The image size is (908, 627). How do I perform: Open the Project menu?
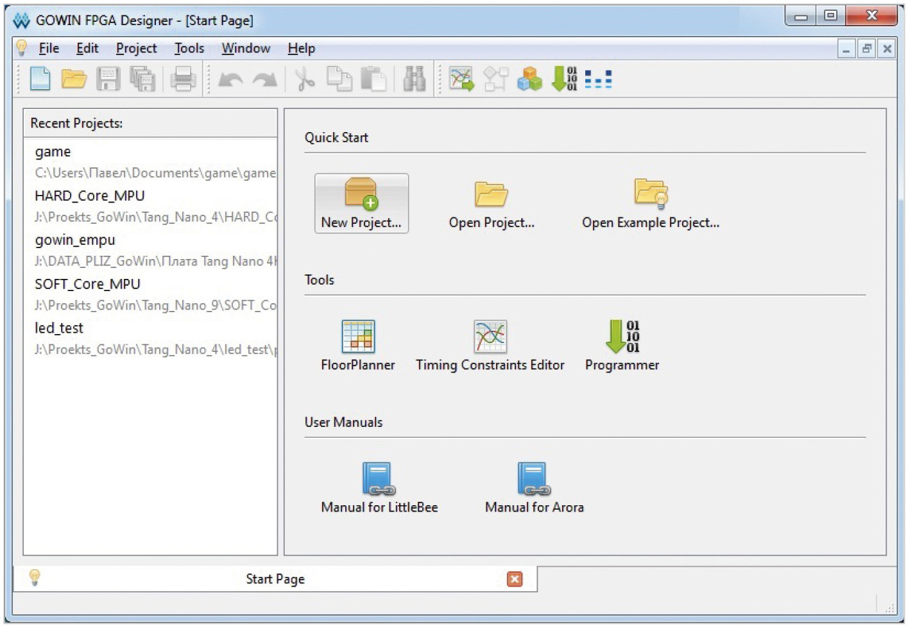pos(136,49)
